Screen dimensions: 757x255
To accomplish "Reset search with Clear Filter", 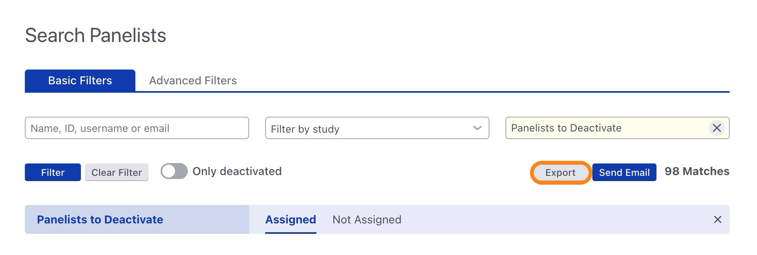I will (x=117, y=172).
